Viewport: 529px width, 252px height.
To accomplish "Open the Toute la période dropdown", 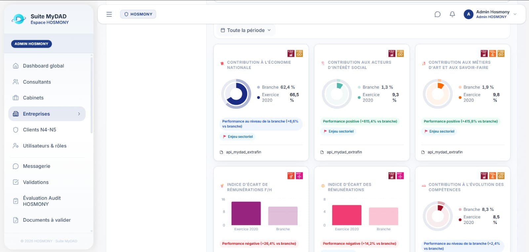I will coord(246,30).
